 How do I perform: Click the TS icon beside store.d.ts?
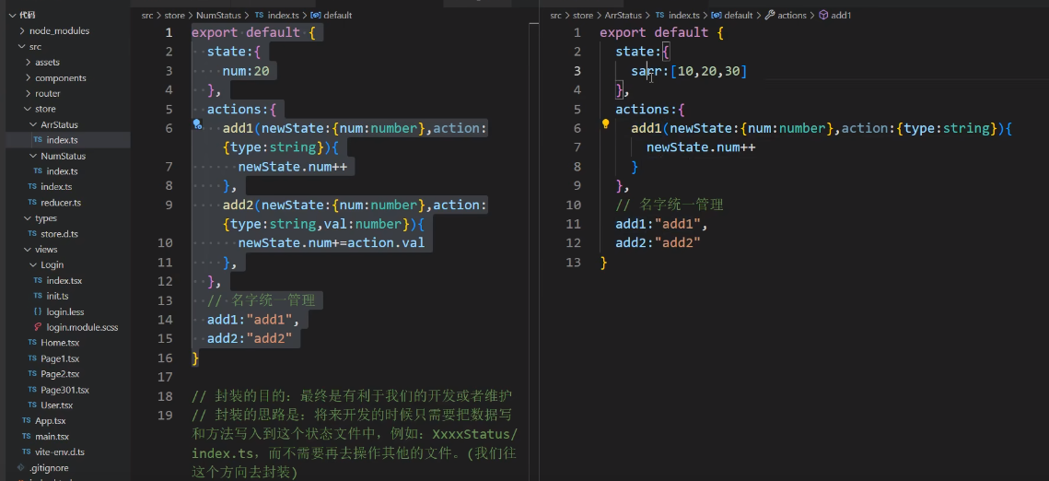coord(32,233)
